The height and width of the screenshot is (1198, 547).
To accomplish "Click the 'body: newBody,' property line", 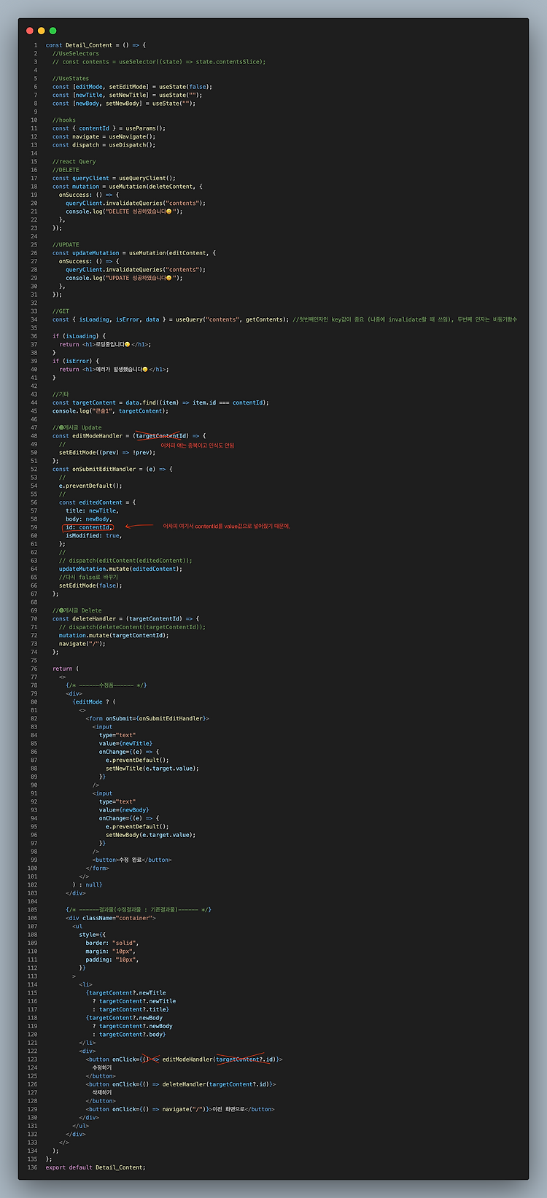I will 89,519.
